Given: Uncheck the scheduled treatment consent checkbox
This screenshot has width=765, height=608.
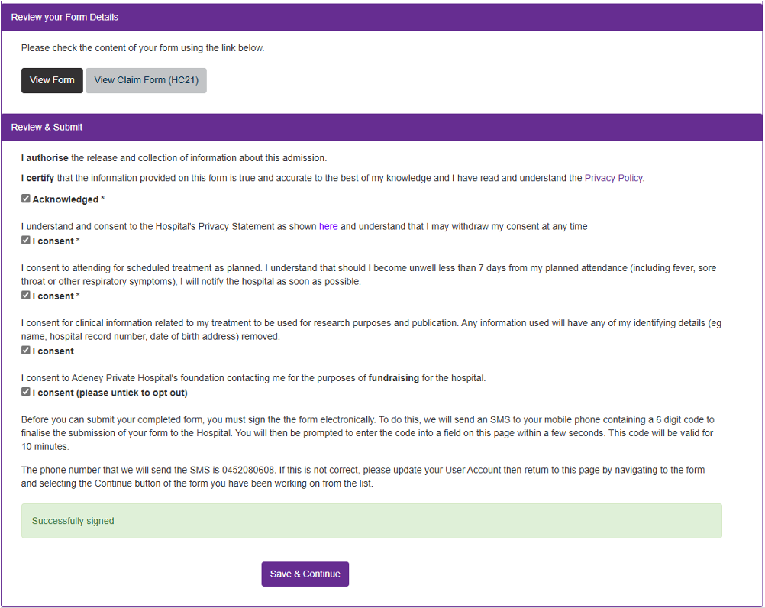Looking at the screenshot, I should coord(26,296).
